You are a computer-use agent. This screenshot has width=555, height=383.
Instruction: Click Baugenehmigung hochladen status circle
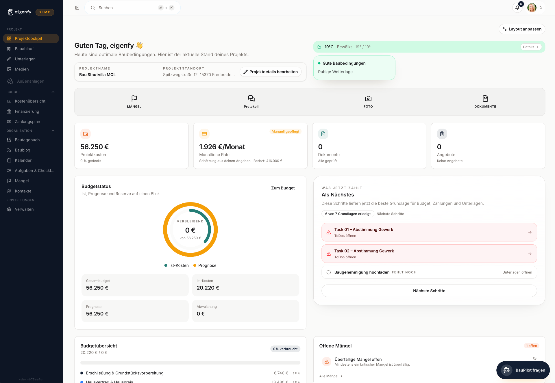(329, 272)
